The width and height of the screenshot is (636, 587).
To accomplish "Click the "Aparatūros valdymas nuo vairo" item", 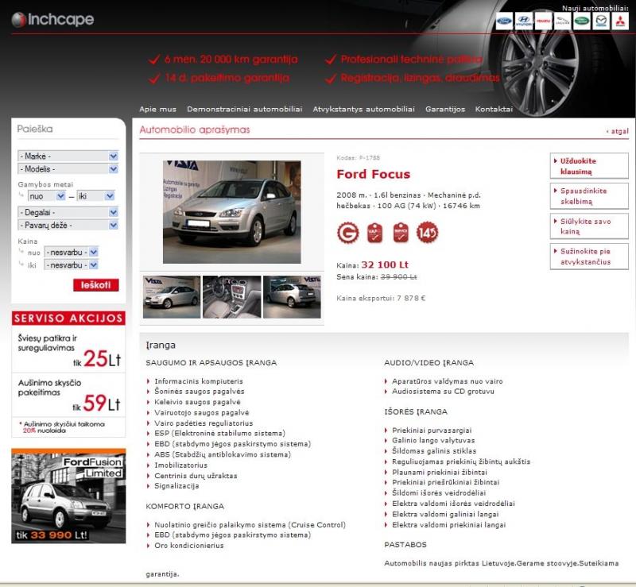I will point(448,381).
